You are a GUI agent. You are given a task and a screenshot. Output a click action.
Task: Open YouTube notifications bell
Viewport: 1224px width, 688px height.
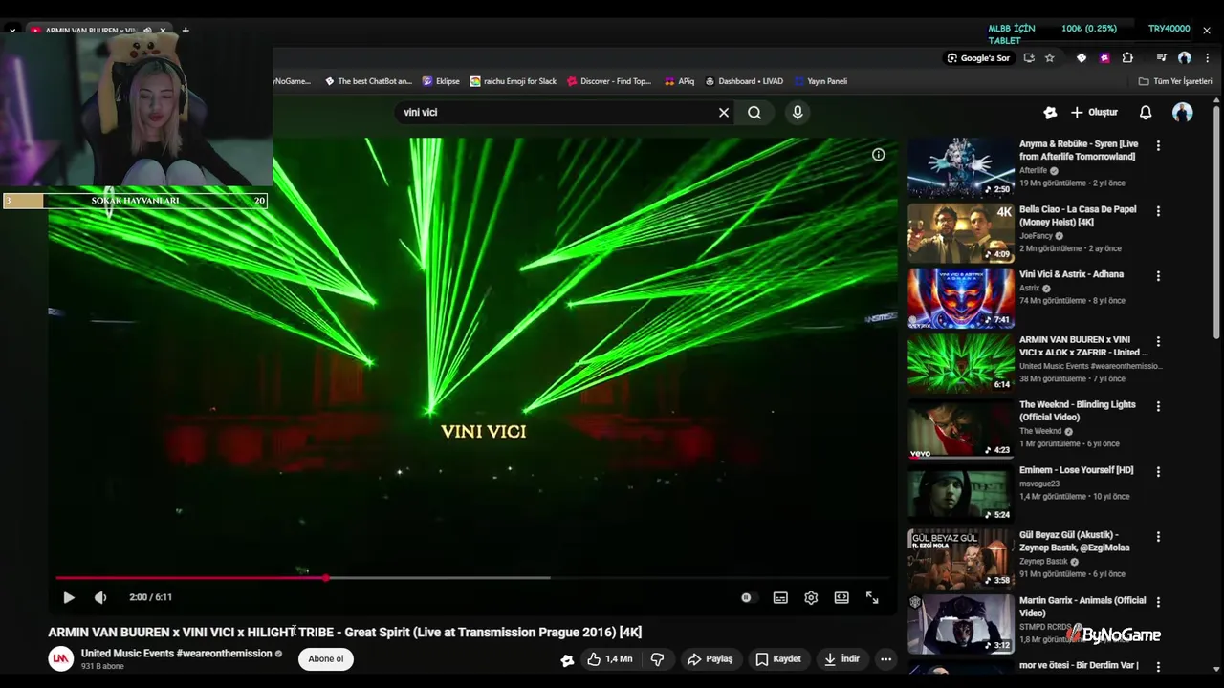pyautogui.click(x=1146, y=113)
